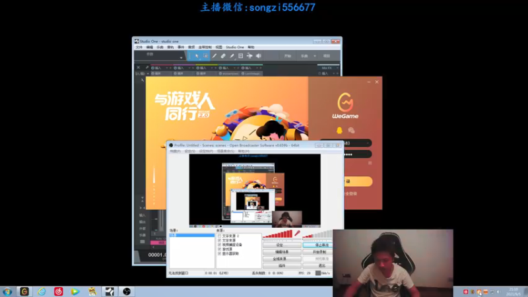Uncheck the 显示器获取 source
This screenshot has height=297, width=528.
click(220, 253)
